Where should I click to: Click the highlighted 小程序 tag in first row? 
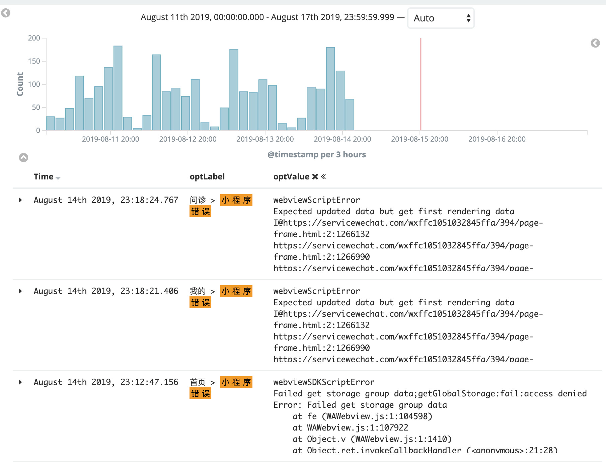236,200
